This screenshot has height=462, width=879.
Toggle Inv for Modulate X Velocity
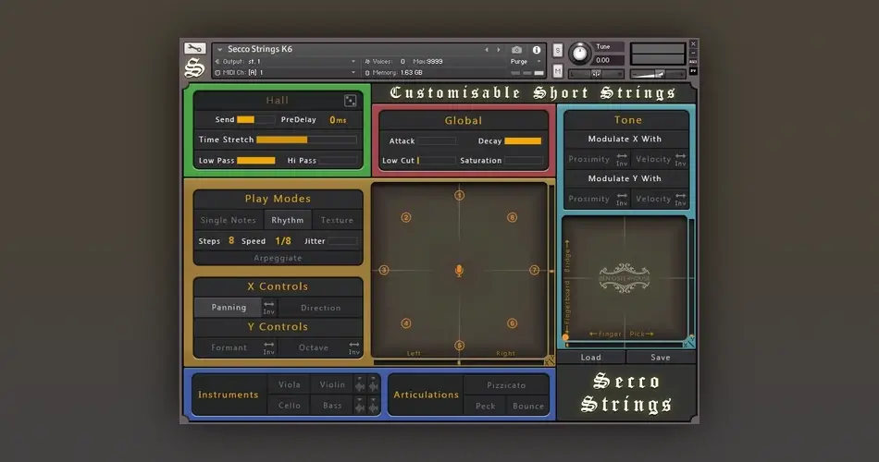pos(680,160)
